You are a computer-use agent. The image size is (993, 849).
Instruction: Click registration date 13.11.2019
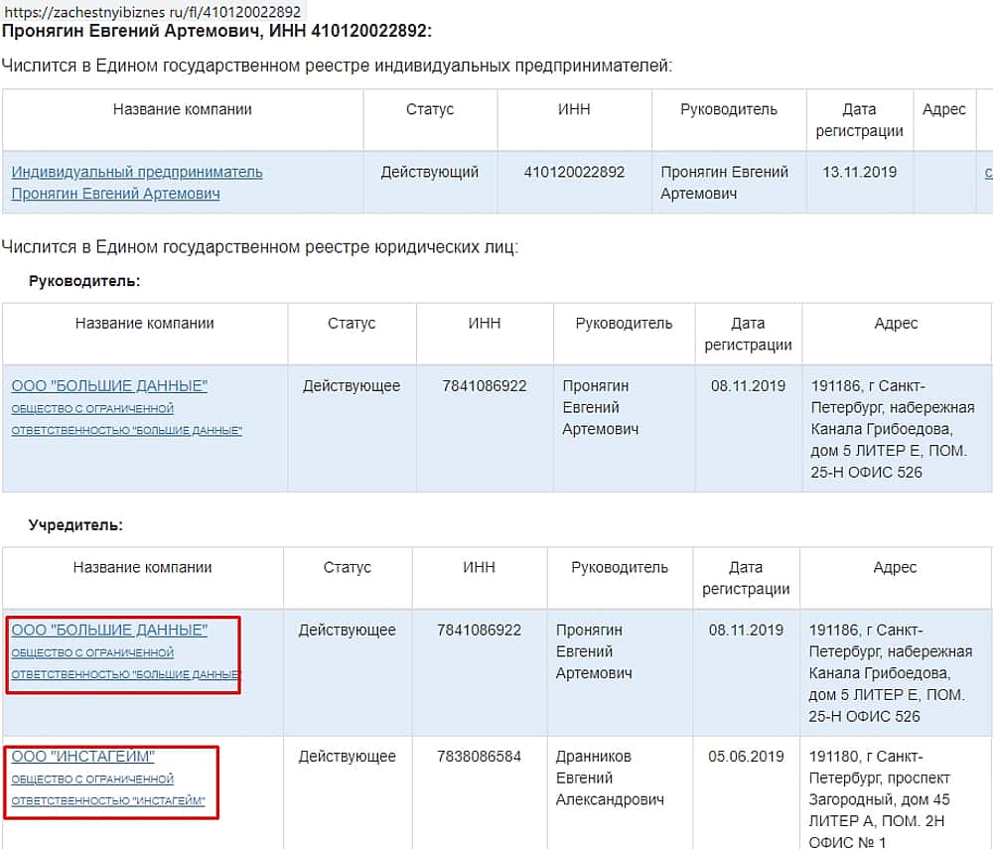click(x=859, y=172)
